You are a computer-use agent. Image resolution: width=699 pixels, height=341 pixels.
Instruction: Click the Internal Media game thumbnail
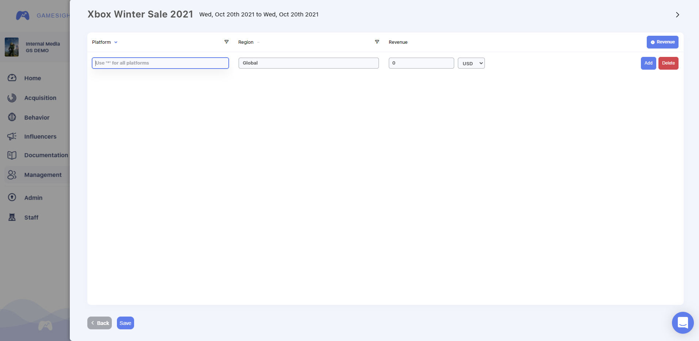12,47
